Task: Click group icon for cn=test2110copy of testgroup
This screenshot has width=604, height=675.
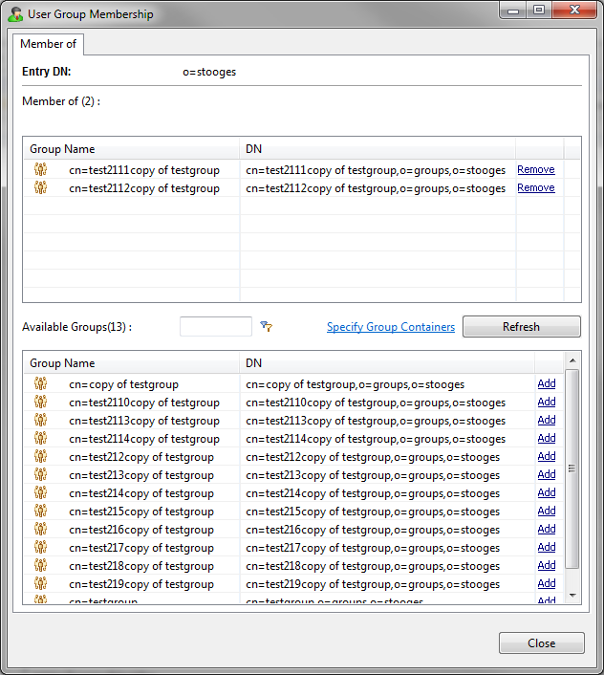Action: point(40,403)
